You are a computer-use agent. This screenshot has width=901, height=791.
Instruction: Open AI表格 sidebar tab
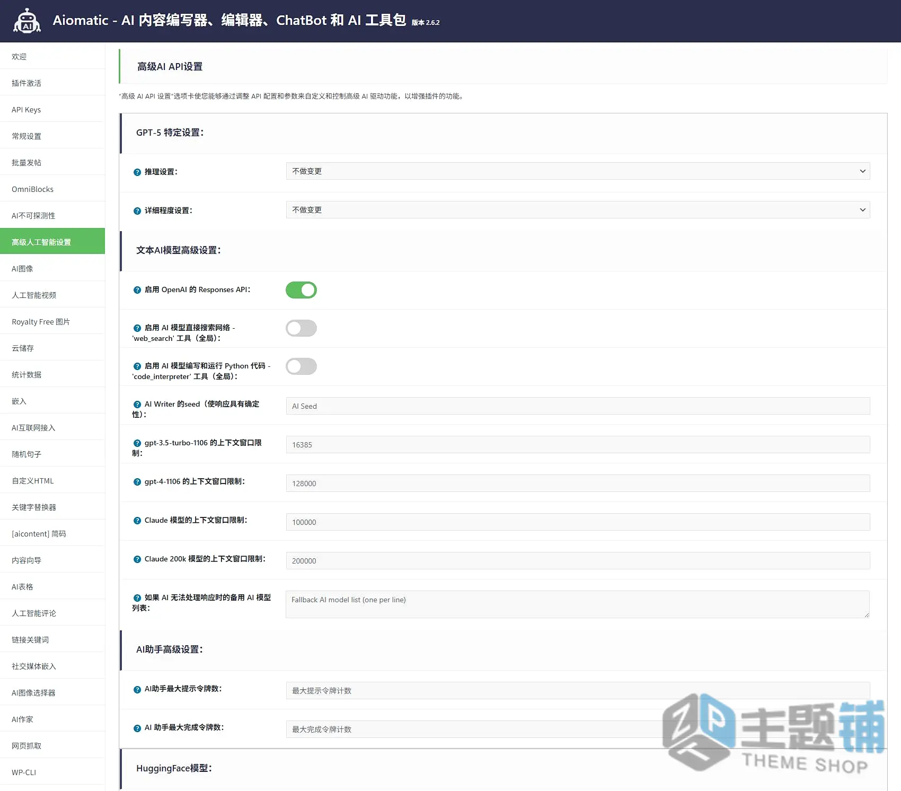(x=52, y=586)
